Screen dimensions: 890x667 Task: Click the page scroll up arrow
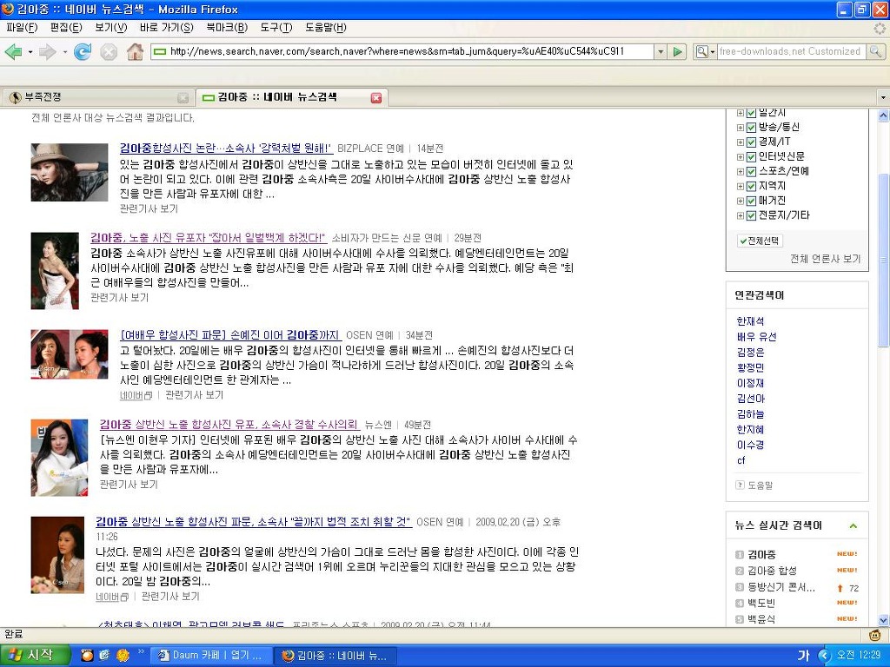(x=883, y=116)
